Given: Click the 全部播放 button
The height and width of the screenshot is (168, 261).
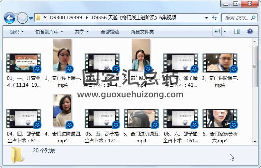Looking at the screenshot, I should tap(110, 32).
